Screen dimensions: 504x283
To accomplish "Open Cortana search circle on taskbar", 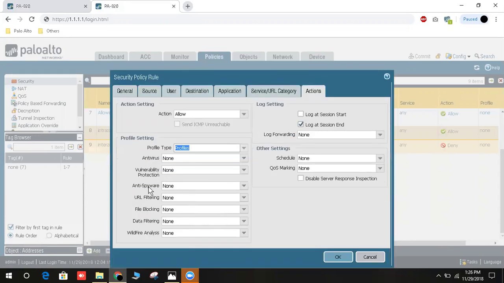I will (x=26, y=276).
